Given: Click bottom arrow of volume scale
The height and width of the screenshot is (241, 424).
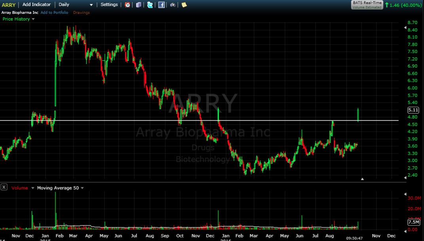Looking at the screenshot, I should (405, 231).
